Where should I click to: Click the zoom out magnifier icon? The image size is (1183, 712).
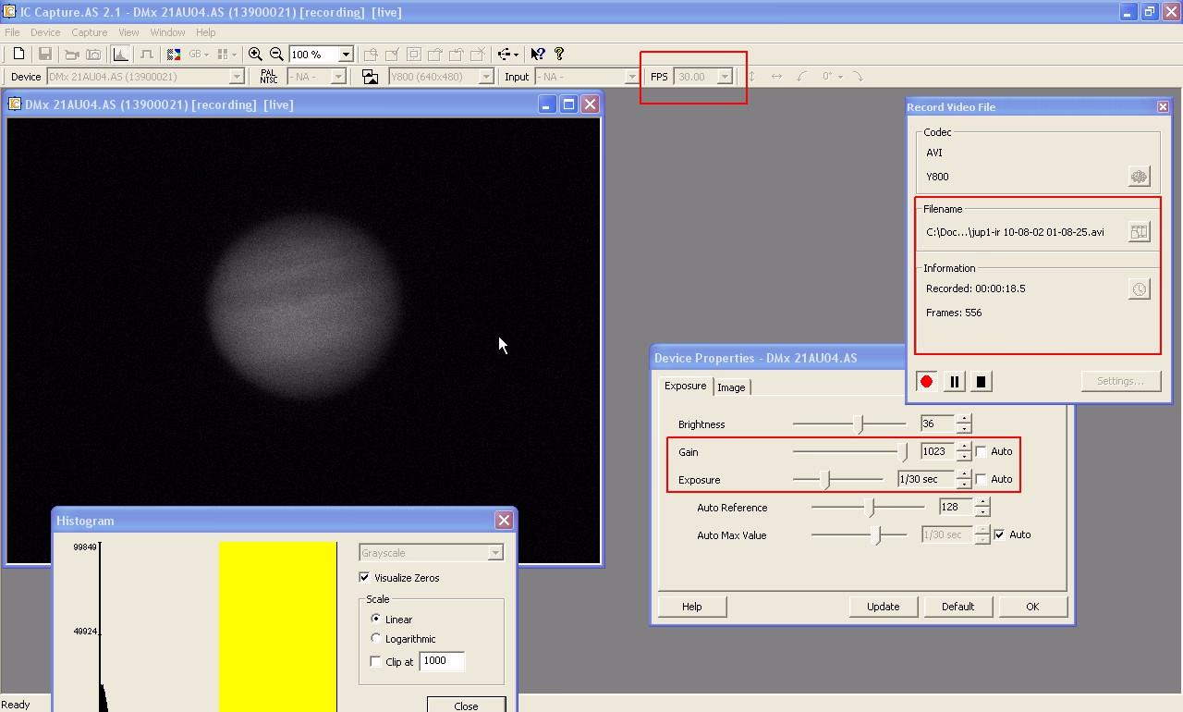click(x=276, y=55)
